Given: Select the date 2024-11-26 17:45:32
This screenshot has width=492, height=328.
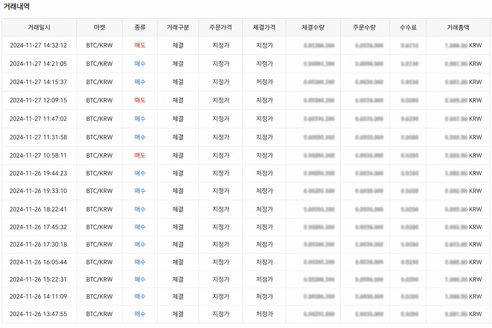Looking at the screenshot, I should click(x=38, y=227).
